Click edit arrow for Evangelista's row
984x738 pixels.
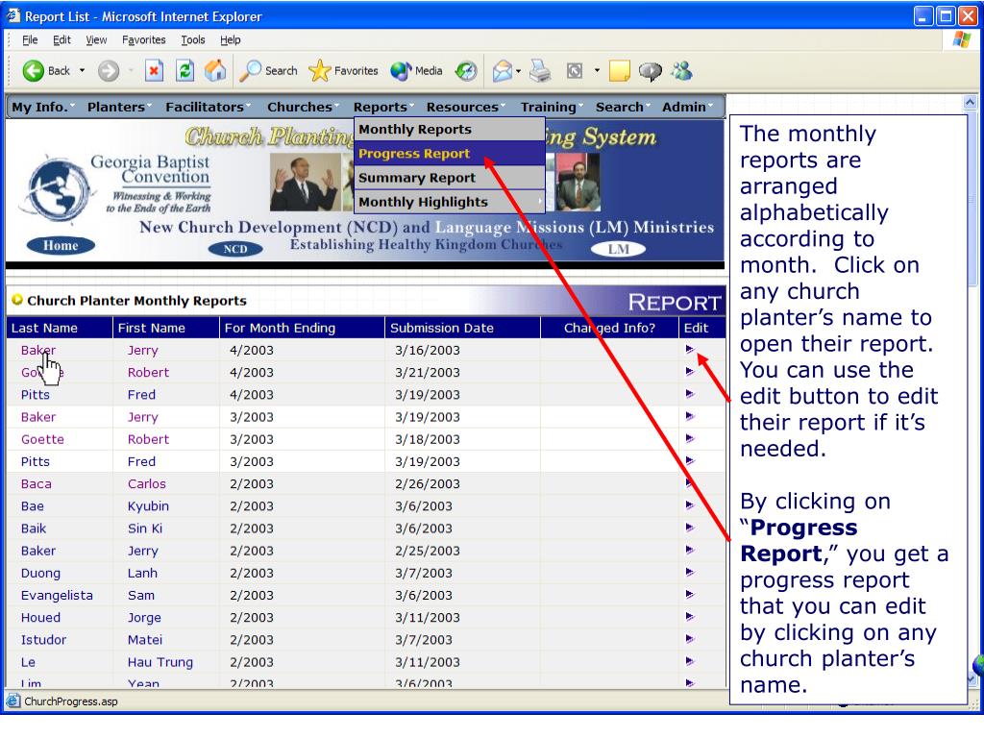pyautogui.click(x=690, y=594)
